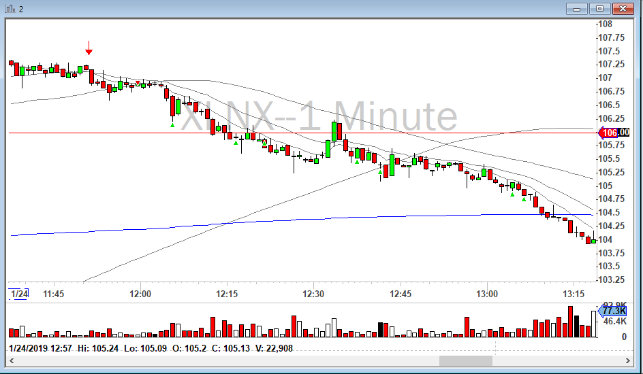Click the 12:30 label on time axis

click(x=314, y=294)
